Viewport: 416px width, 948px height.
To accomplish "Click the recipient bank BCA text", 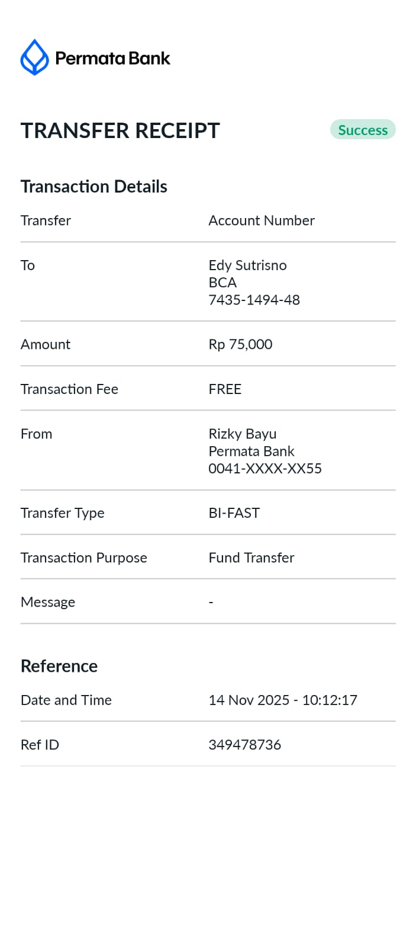I will 222,282.
